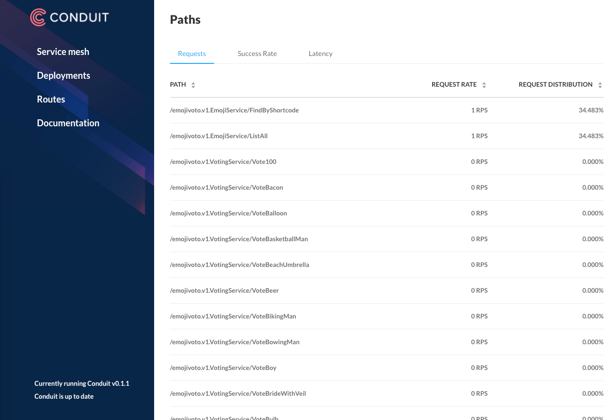
Task: Select the EmojiService/ListAll path row
Action: 219,136
